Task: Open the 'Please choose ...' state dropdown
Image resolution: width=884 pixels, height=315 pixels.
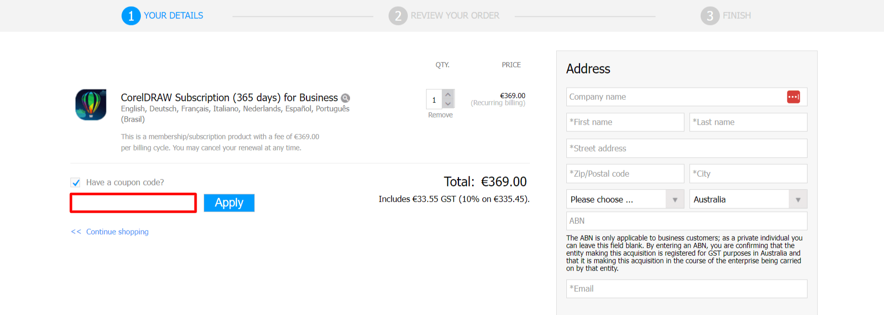Action: 625,199
